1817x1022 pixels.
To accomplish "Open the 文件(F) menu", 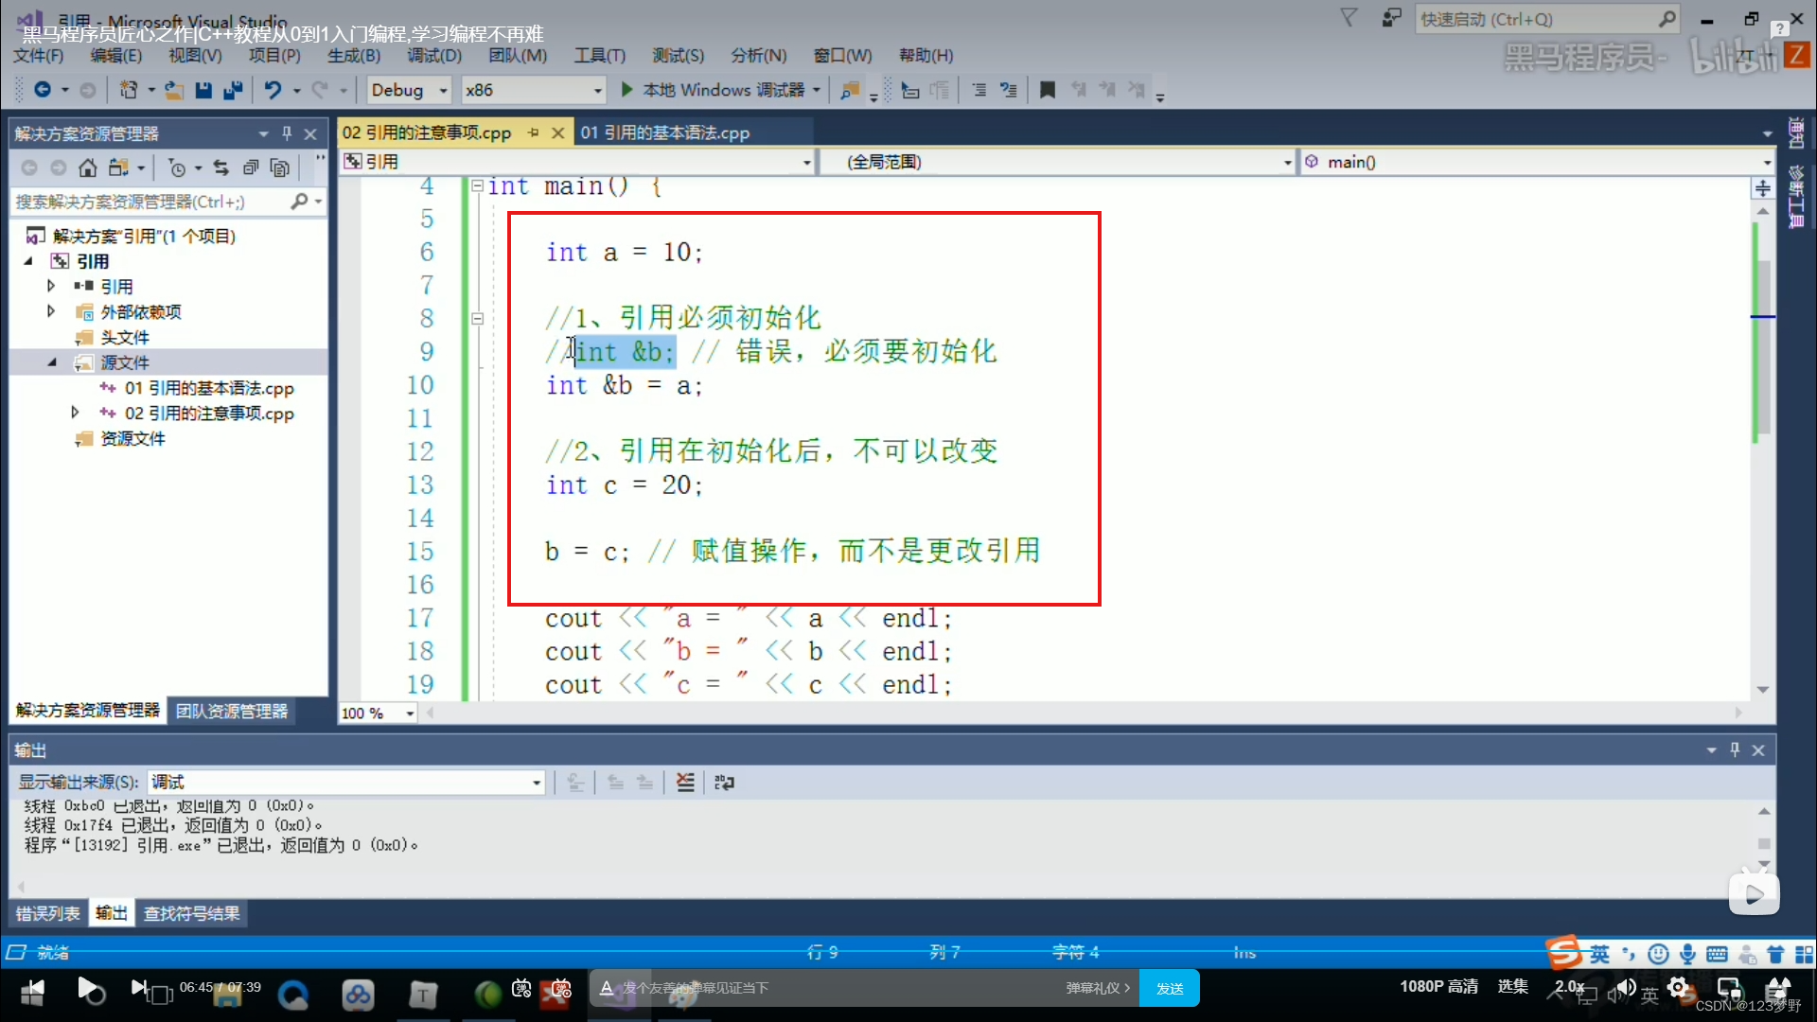I will coord(38,56).
